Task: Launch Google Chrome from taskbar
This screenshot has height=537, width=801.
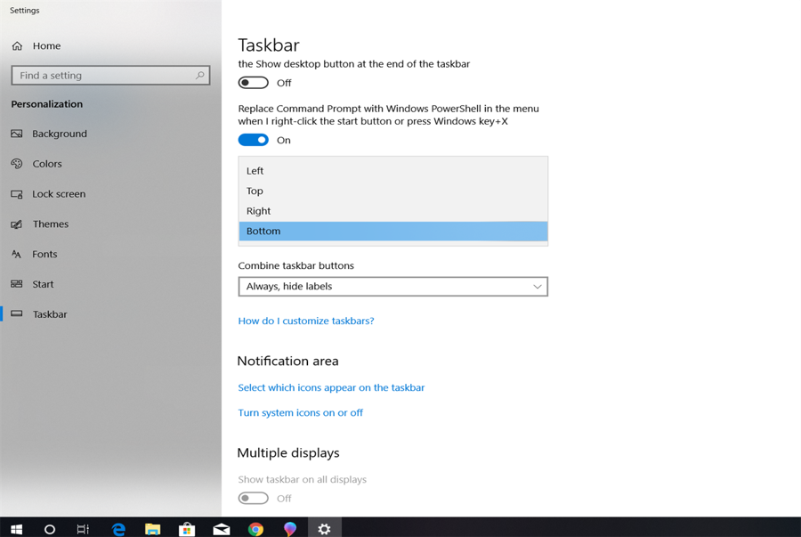Action: pyautogui.click(x=255, y=529)
